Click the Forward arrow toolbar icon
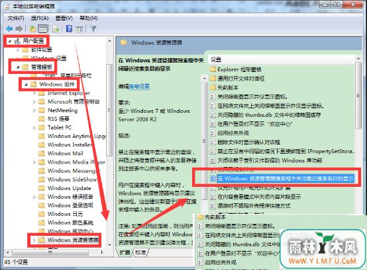 (19, 28)
